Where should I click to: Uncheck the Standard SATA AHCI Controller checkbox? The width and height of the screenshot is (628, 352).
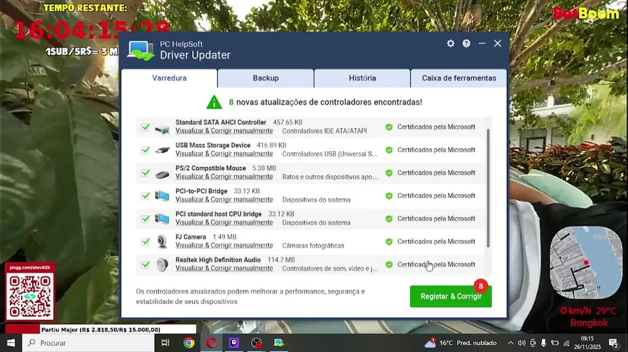[145, 127]
